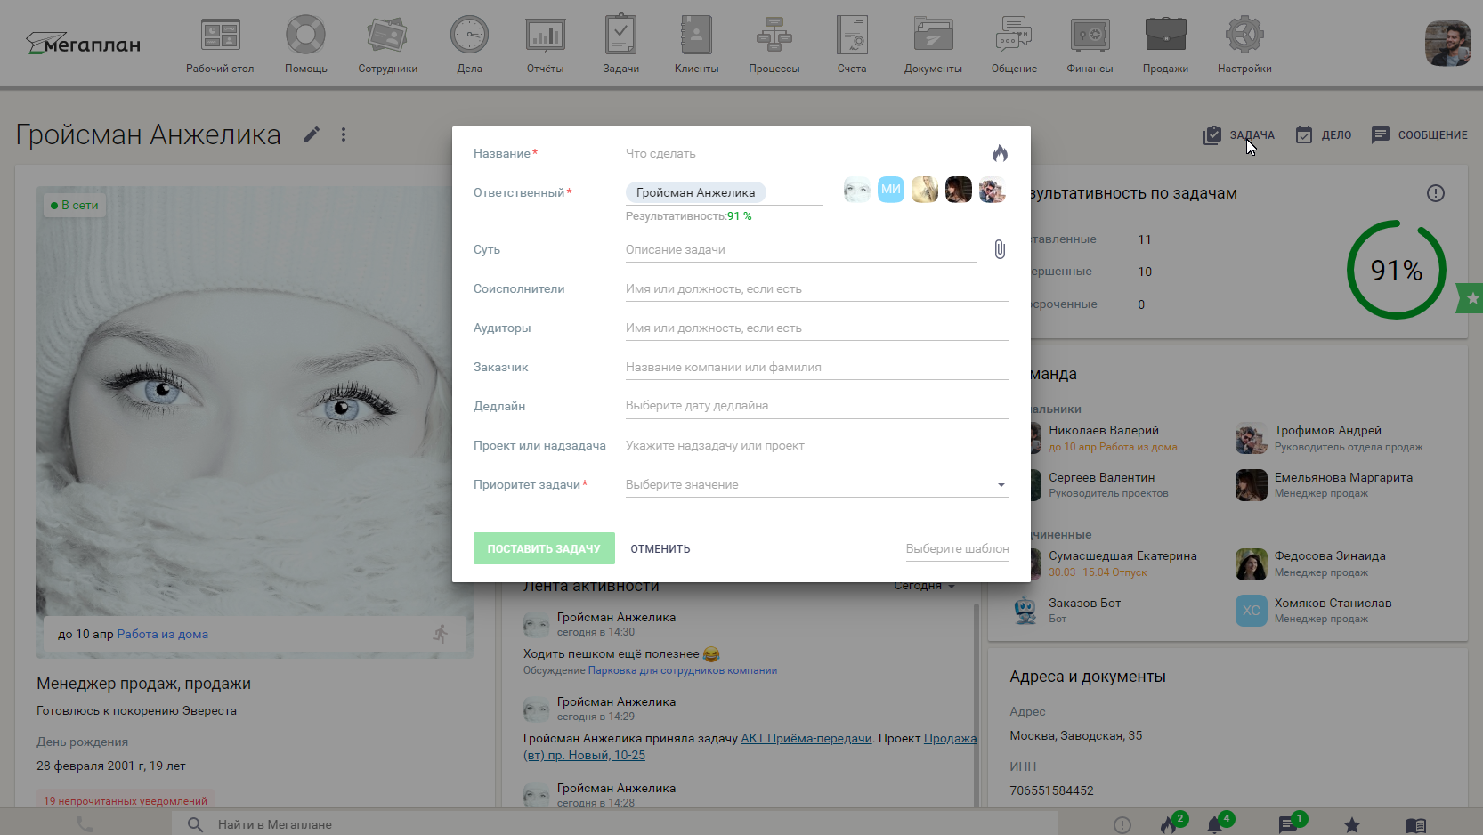Open the Работа из дома status link
1483x835 pixels.
click(163, 635)
